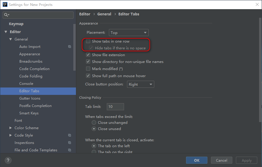Enable Mark modified (*) checkbox
Image resolution: width=262 pixels, height=167 pixels.
click(88, 69)
